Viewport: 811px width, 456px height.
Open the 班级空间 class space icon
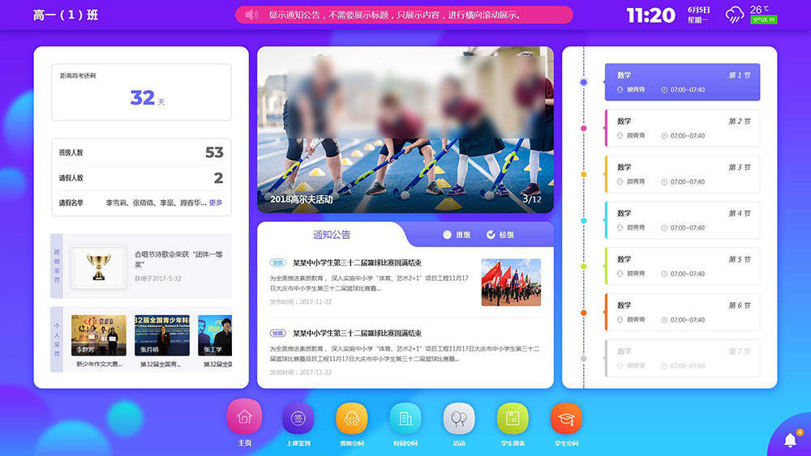tap(352, 418)
